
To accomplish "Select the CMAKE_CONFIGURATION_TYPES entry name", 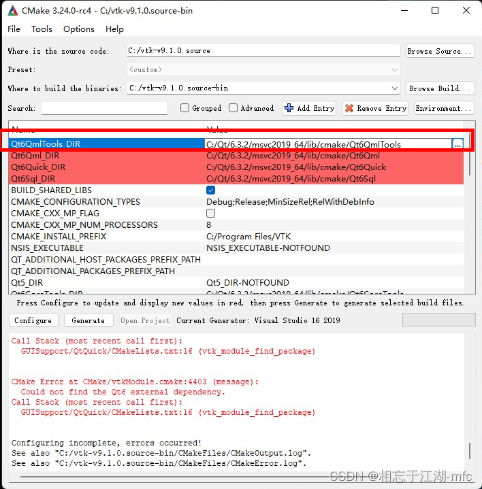I will (76, 202).
